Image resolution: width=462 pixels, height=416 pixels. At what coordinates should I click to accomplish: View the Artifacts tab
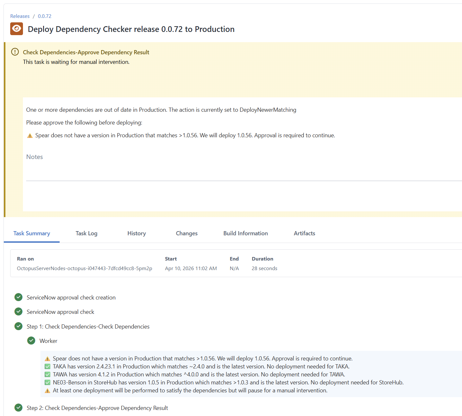[304, 233]
